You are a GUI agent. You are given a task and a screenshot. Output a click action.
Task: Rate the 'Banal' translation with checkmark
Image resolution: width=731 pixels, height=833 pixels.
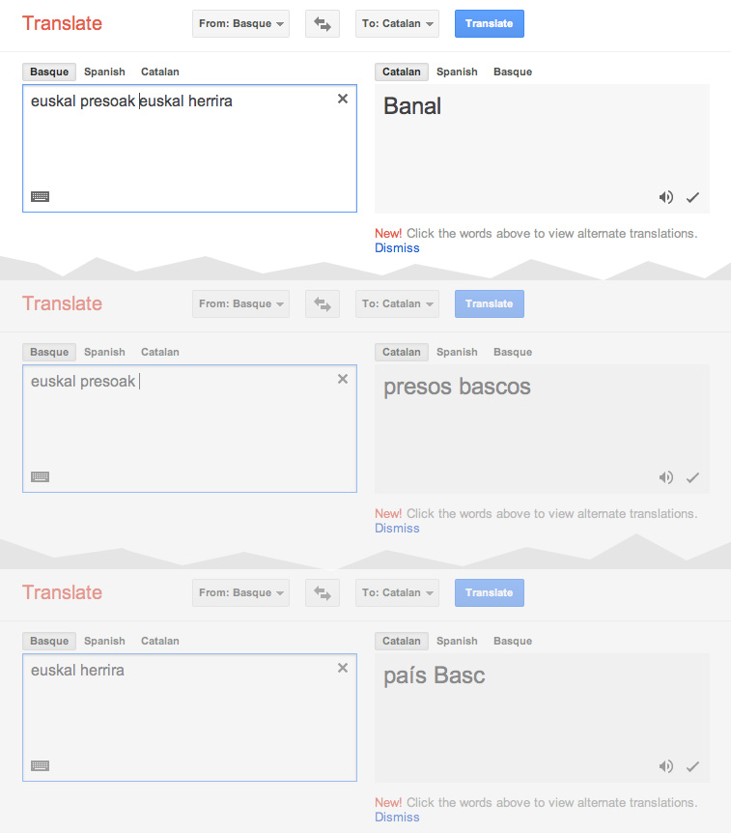pos(692,197)
